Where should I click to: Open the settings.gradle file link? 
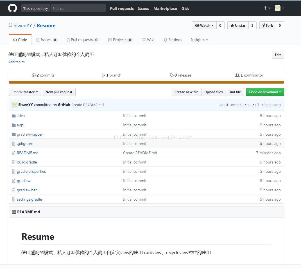click(30, 199)
